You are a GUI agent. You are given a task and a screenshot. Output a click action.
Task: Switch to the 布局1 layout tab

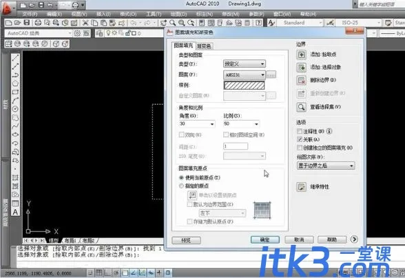(x=70, y=241)
